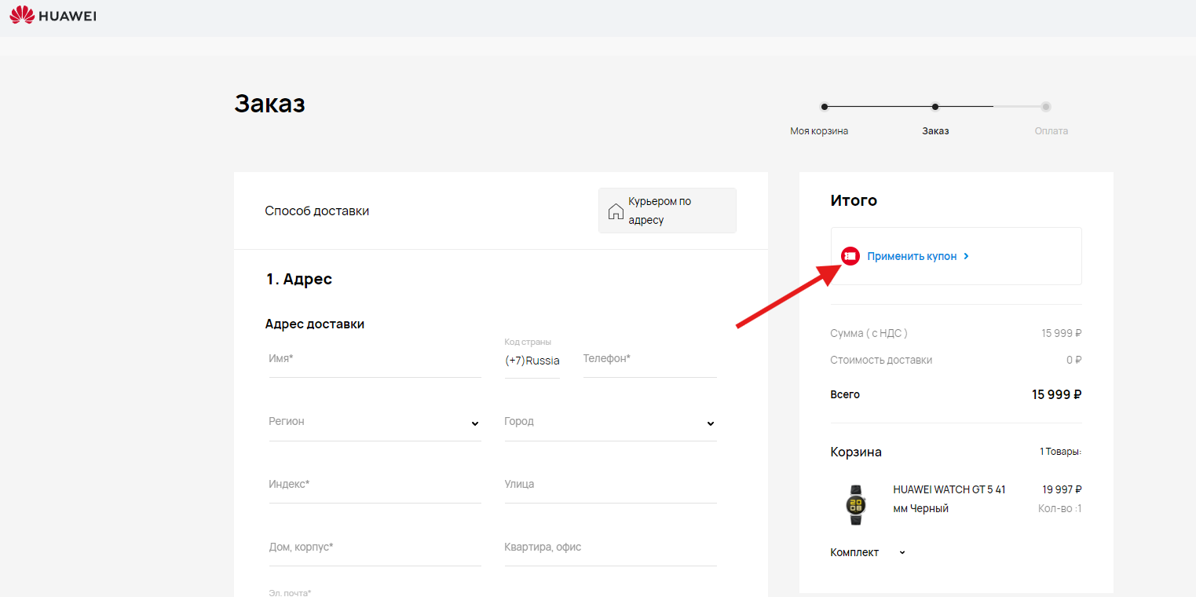Click the Способ доставки label

pos(316,211)
